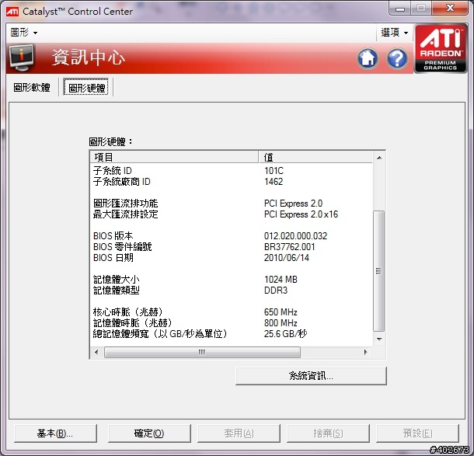Click the value PCI Express 2.0 x16
474x456 pixels.
coord(301,214)
